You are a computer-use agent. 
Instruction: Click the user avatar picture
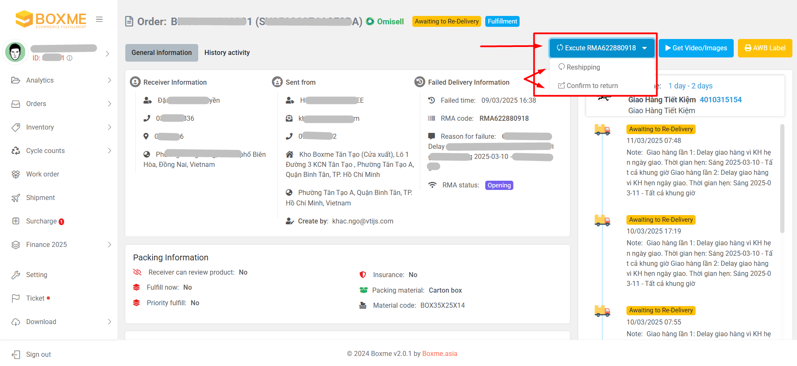(x=16, y=52)
